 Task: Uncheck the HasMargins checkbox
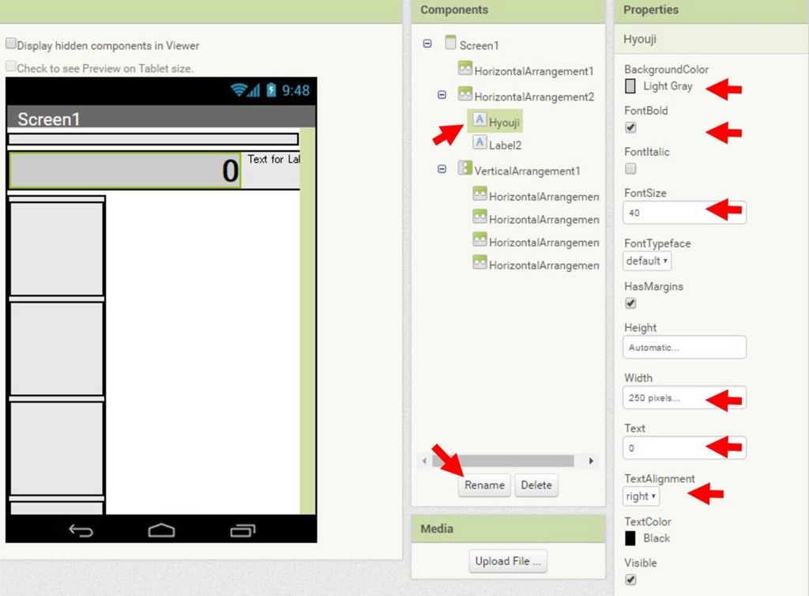(x=630, y=303)
